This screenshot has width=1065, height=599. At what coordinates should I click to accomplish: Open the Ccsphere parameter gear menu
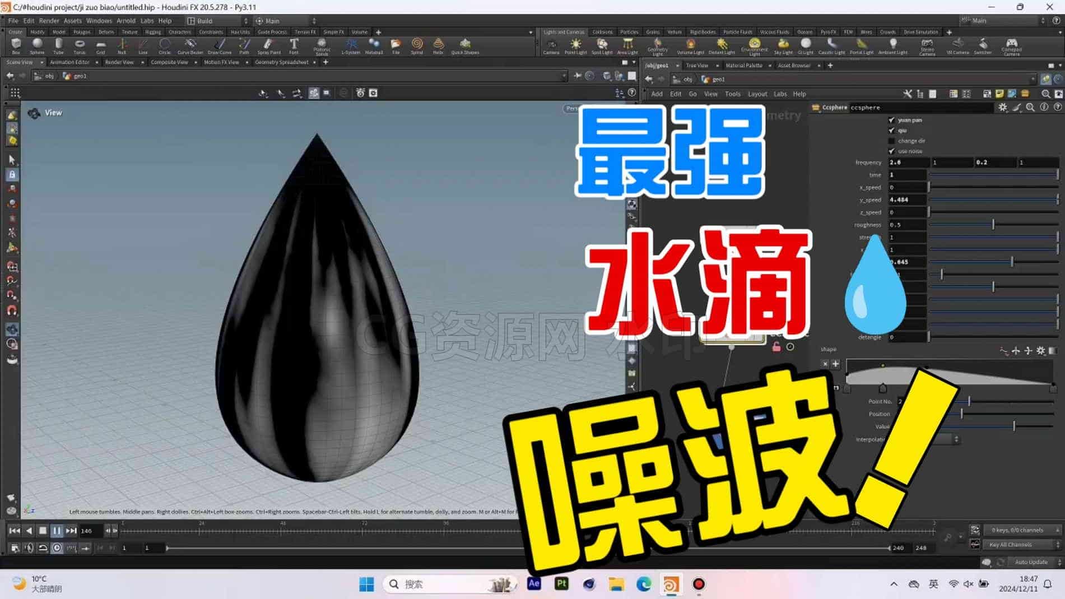tap(1003, 107)
